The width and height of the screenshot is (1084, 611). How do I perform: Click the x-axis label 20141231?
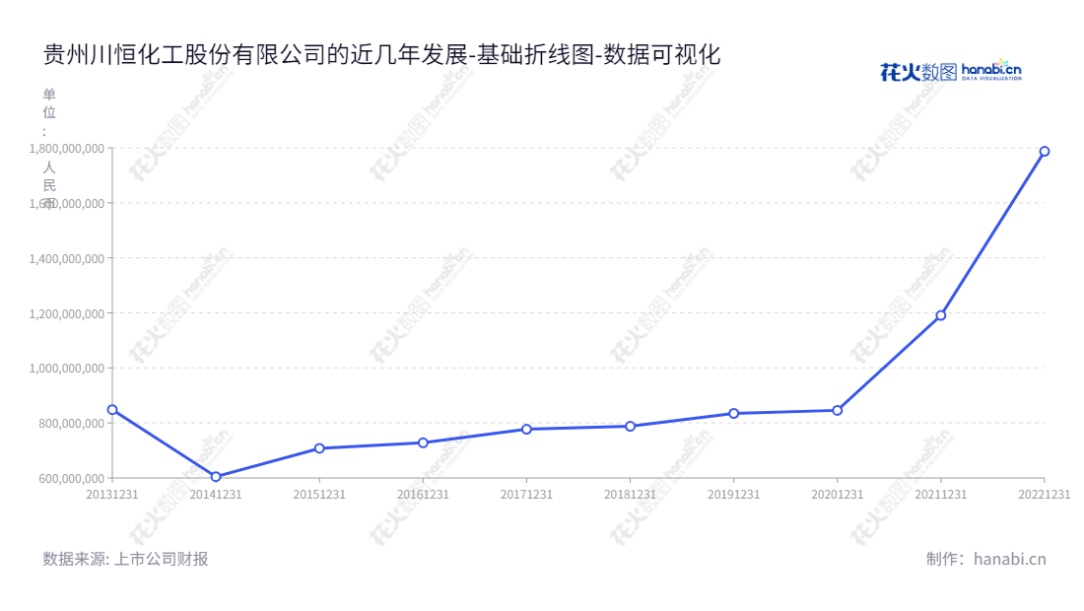tap(216, 494)
